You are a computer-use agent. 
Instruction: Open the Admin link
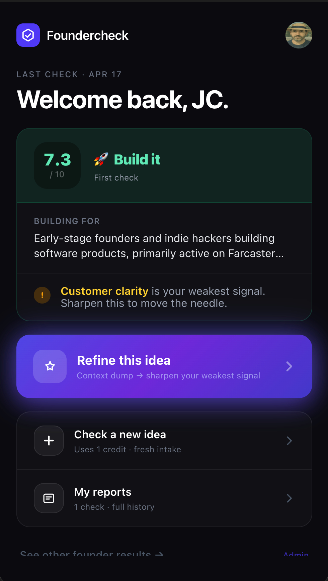coord(296,554)
